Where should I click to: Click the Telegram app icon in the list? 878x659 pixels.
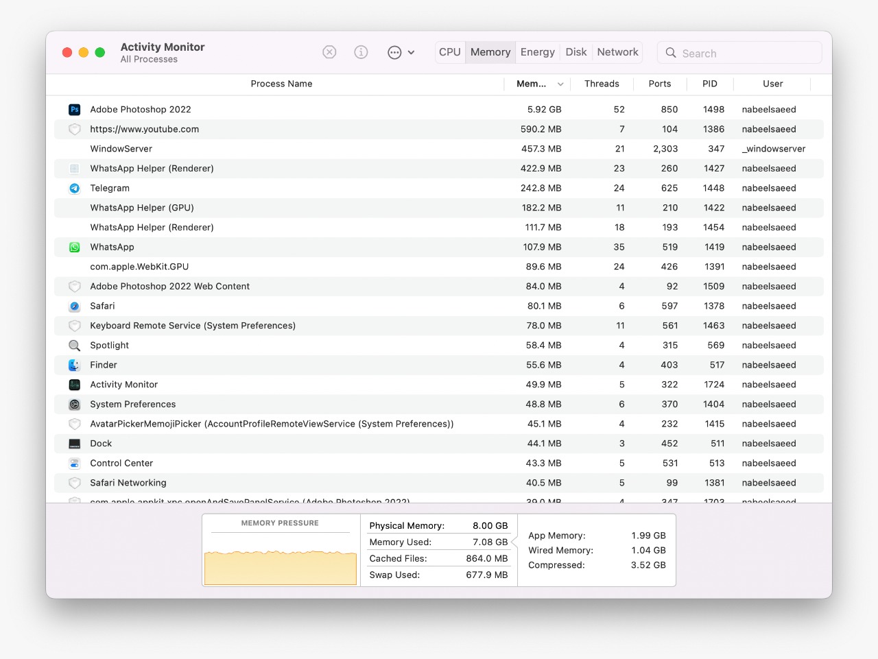(75, 189)
